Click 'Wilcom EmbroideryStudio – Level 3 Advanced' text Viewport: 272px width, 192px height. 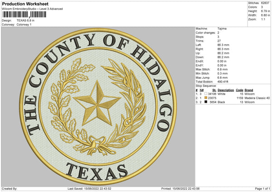click(x=32, y=9)
